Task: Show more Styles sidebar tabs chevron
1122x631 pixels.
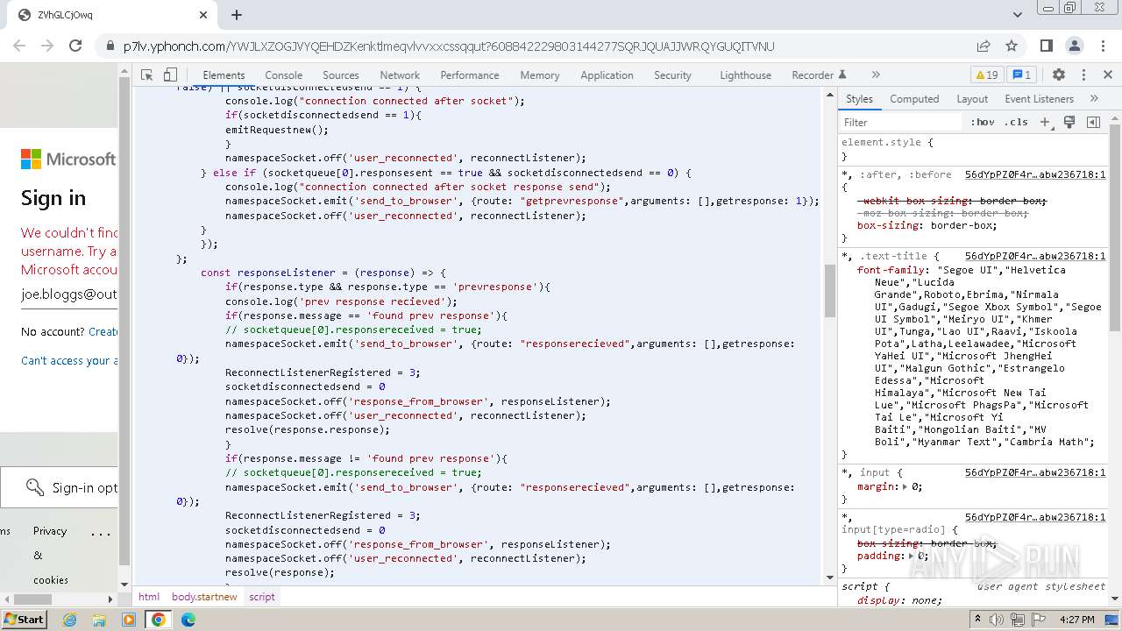Action: [1094, 99]
